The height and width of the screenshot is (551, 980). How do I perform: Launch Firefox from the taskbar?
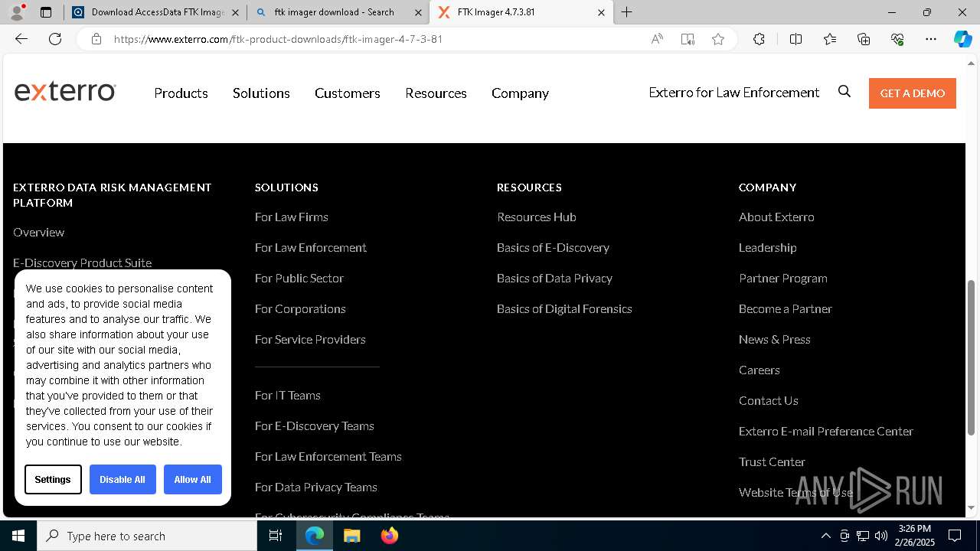pyautogui.click(x=389, y=536)
